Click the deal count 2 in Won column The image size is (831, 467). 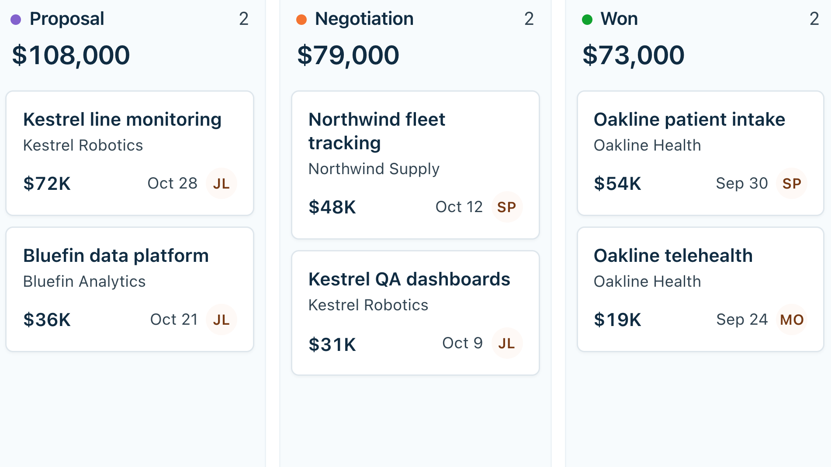pyautogui.click(x=814, y=19)
